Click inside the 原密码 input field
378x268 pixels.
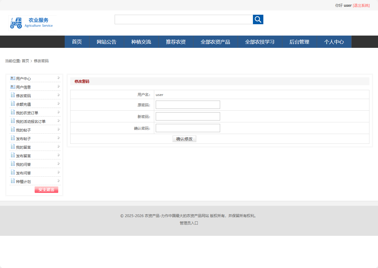(187, 105)
